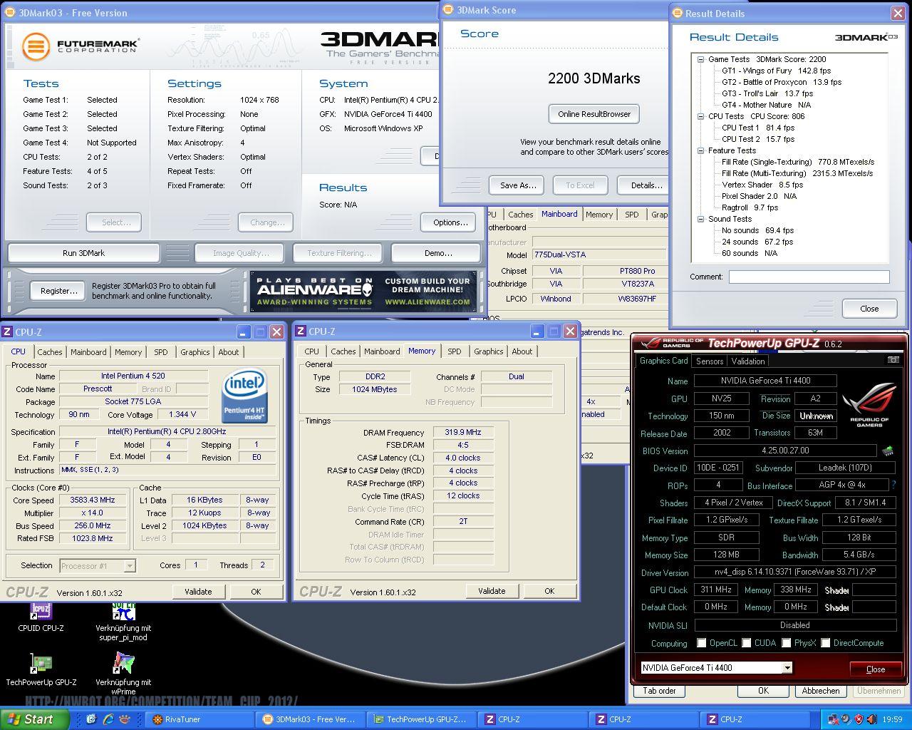Collapse the Game Tests tree node
This screenshot has height=730, width=912.
click(700, 59)
